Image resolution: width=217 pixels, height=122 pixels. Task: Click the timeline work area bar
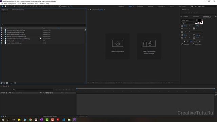(x=145, y=89)
